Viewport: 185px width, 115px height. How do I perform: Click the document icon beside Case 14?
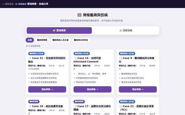pos(75,58)
